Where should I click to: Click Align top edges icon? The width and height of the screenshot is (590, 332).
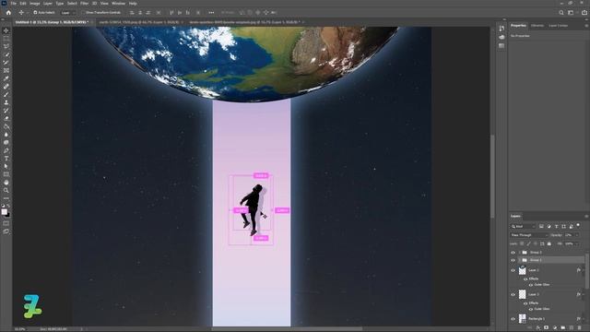pyautogui.click(x=171, y=12)
